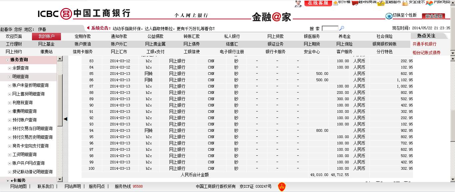Open the 融e购商城 red shopping cart icon
The height and width of the screenshot is (192, 455).
(x=355, y=3)
